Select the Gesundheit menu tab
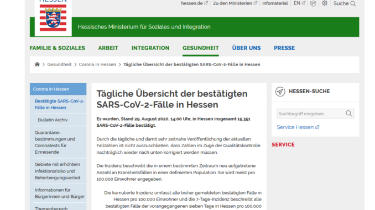 (x=201, y=48)
